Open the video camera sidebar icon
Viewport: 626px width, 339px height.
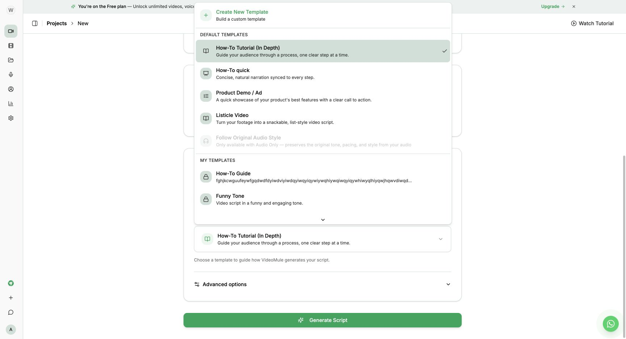11,31
